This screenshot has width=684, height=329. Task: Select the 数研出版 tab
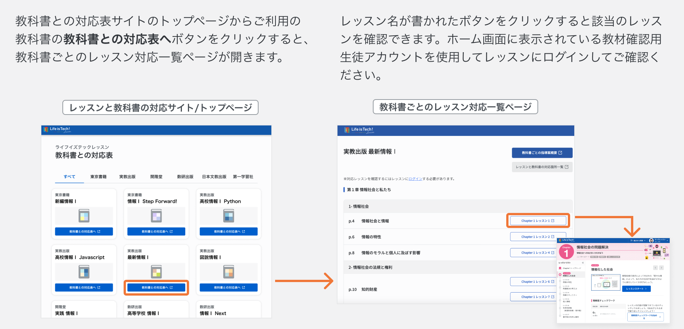(x=185, y=177)
